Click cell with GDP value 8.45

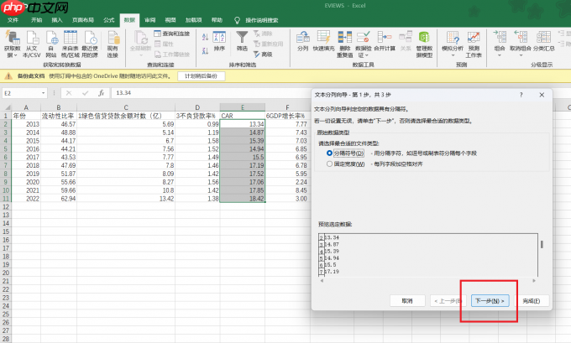[287, 190]
